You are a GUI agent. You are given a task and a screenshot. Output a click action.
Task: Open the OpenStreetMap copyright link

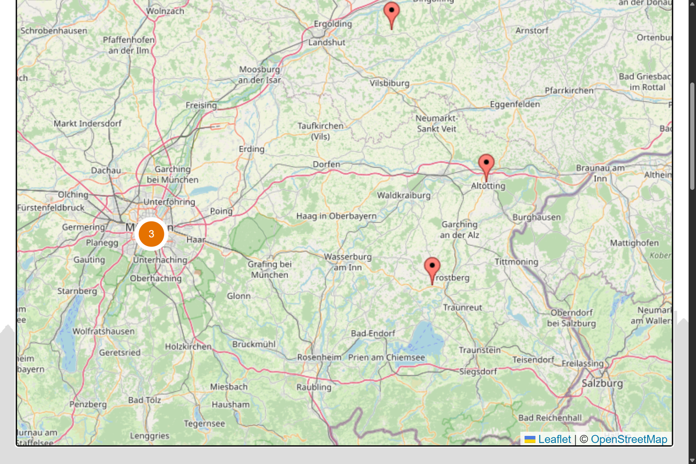click(629, 439)
